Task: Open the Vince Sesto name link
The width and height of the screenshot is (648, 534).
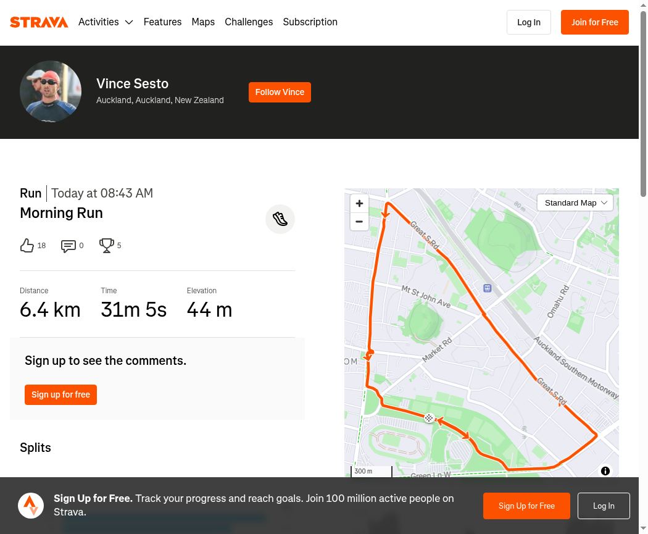Action: tap(132, 83)
